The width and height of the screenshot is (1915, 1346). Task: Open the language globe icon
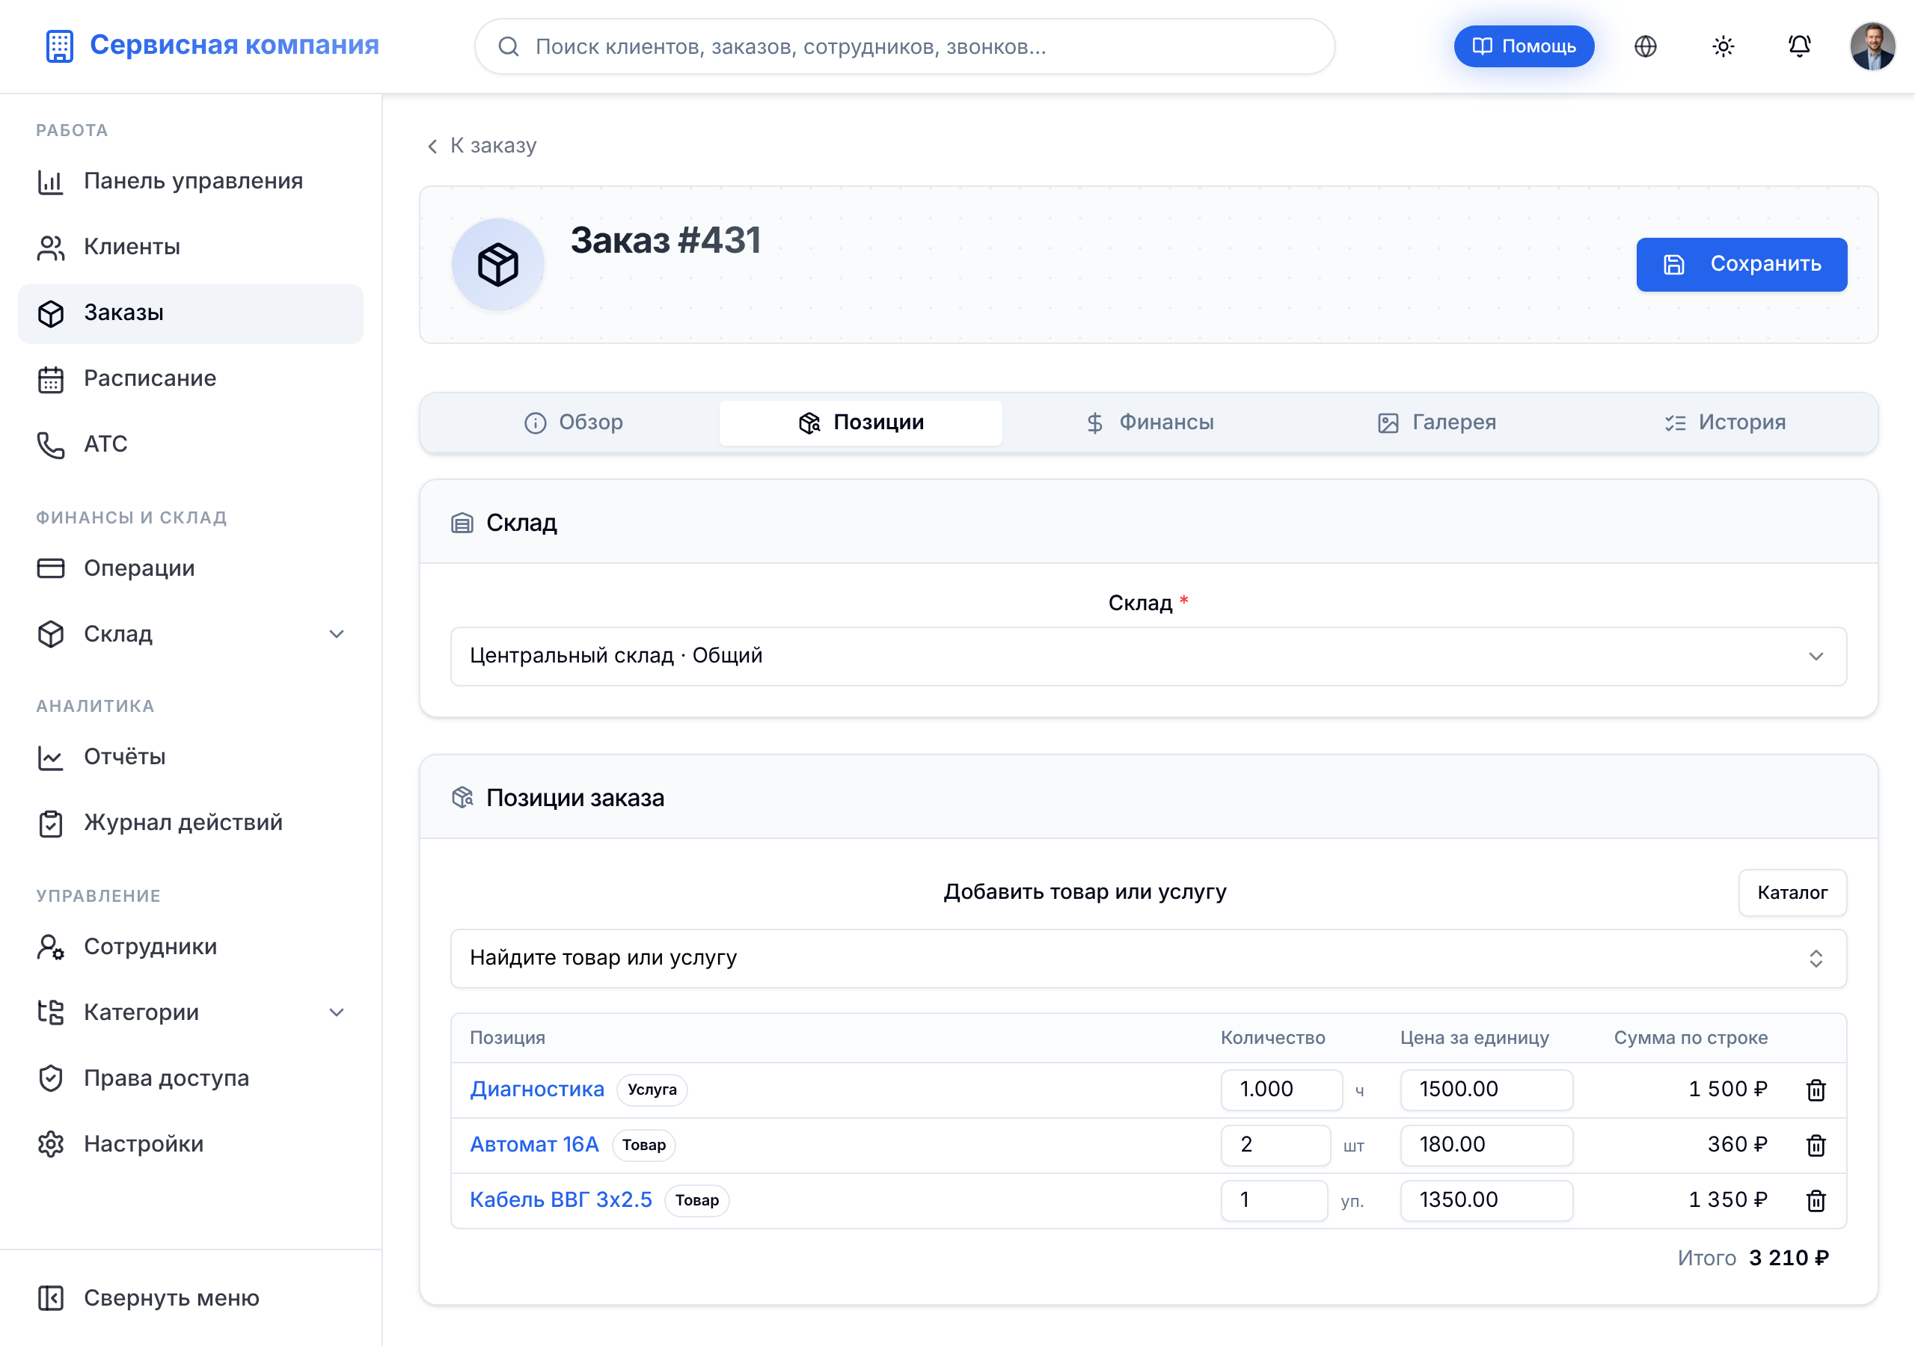tap(1645, 46)
